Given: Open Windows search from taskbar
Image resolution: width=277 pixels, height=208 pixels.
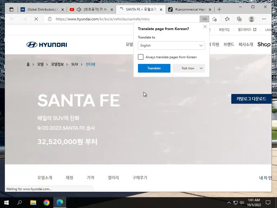Looking at the screenshot, I should 19,203.
